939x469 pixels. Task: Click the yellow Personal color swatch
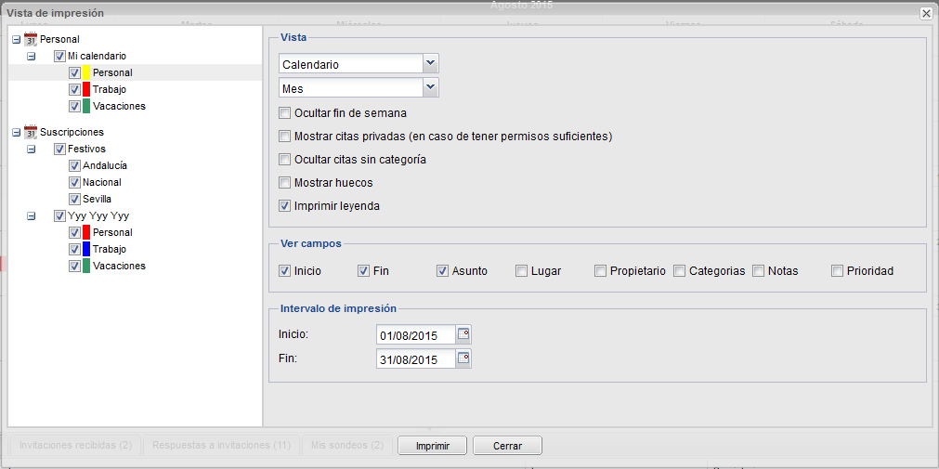pyautogui.click(x=86, y=73)
